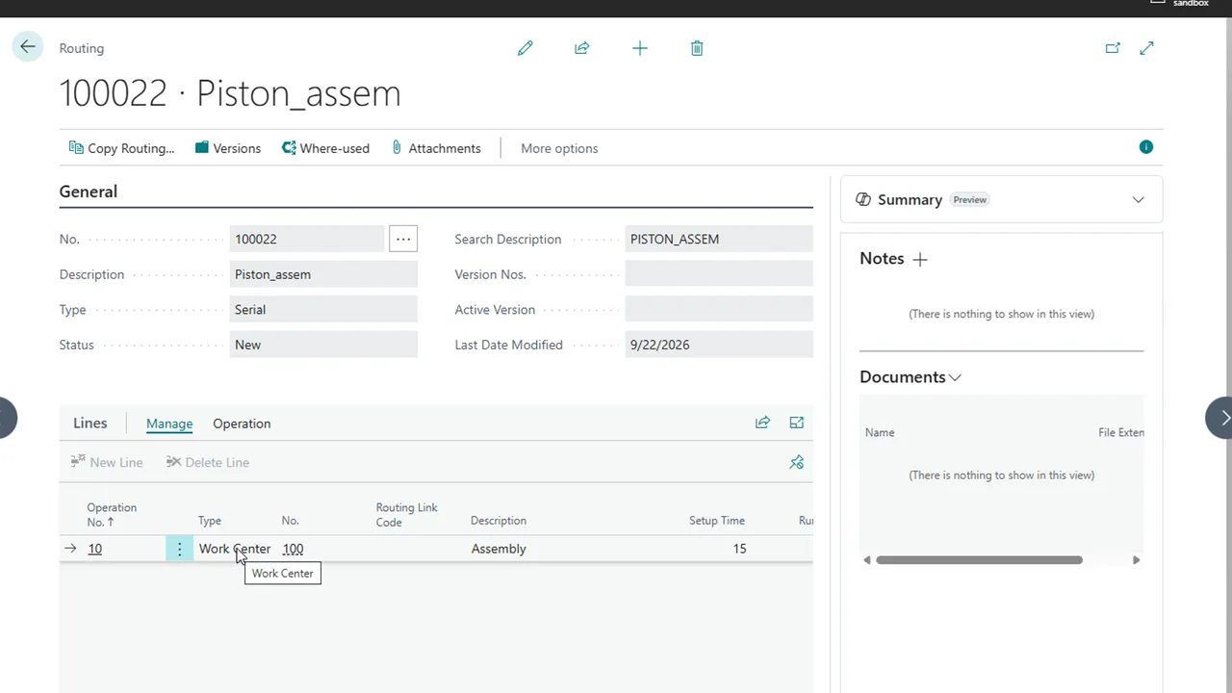Show More options in action bar
The width and height of the screenshot is (1232, 693).
coord(559,148)
